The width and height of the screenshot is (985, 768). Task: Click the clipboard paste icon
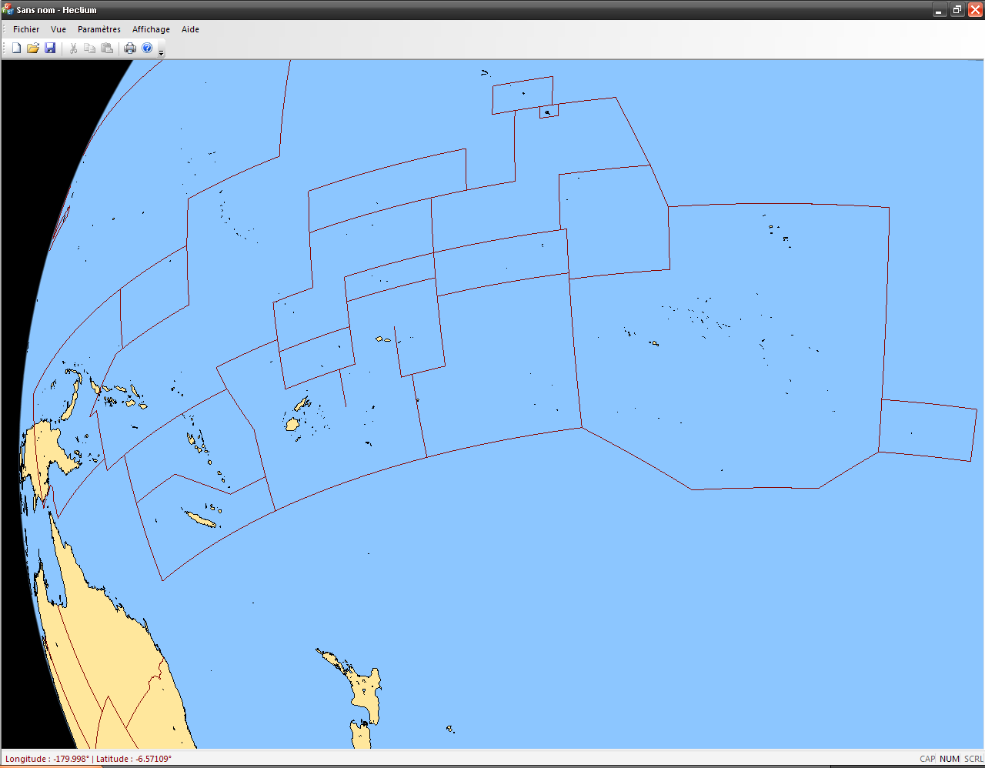tap(107, 48)
